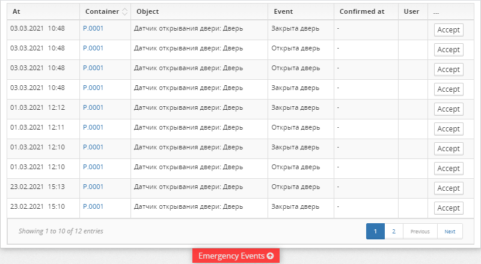This screenshot has width=481, height=264.
Task: Accept the 23.02.2021 15:13 event
Action: click(x=449, y=188)
